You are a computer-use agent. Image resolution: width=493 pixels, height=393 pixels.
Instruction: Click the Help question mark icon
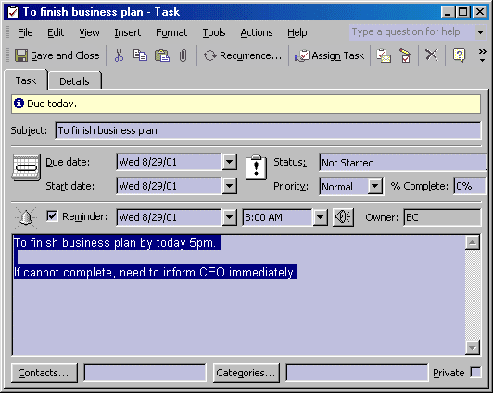(x=459, y=55)
